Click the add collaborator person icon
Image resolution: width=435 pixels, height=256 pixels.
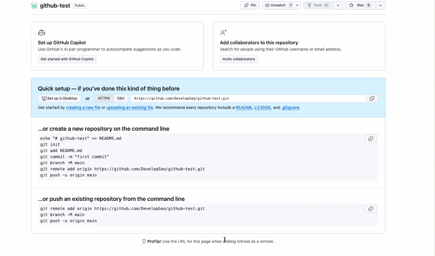223,33
